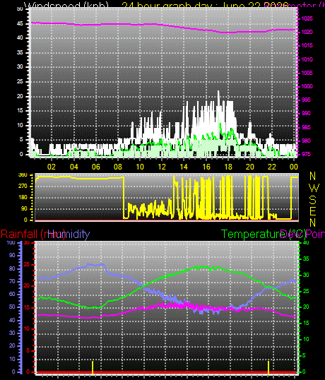This screenshot has width=325, height=380.
Task: Click the 1020 barometer axis value
Action: click(307, 32)
